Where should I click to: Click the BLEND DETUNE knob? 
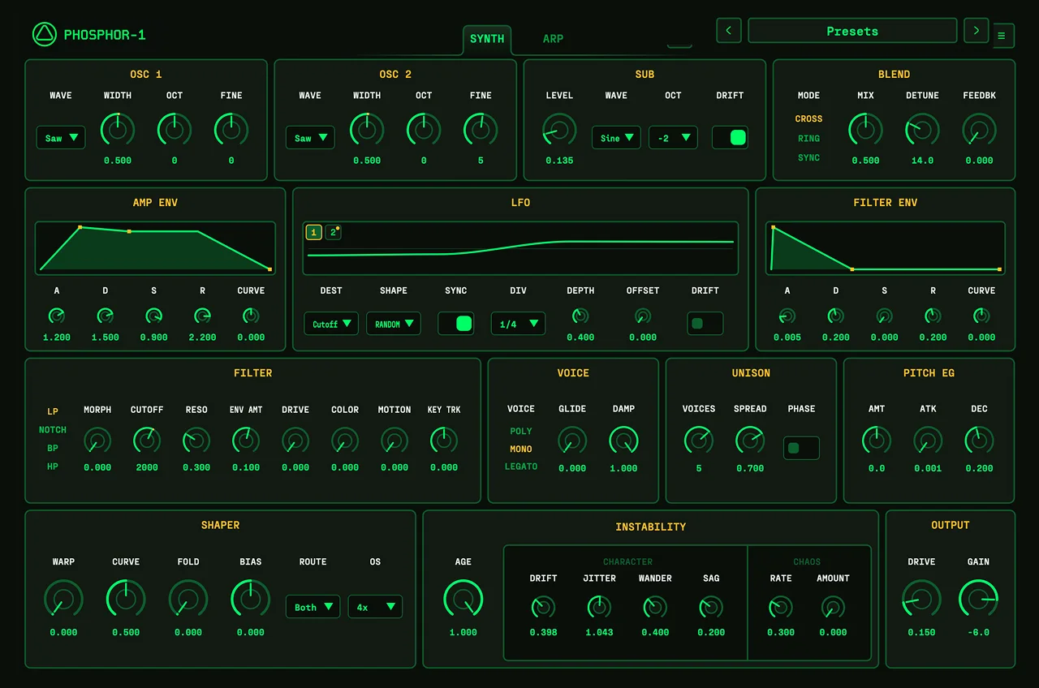pyautogui.click(x=922, y=130)
